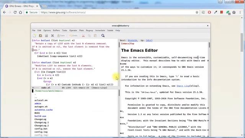Click the config.bat file entry
Viewport: 245px width, 138px height.
[41, 129]
